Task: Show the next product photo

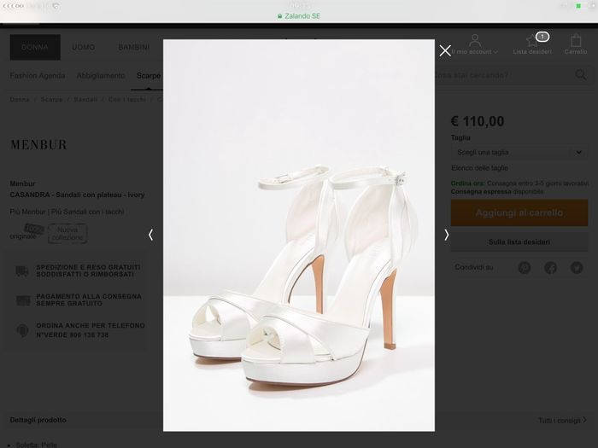Action: tap(447, 235)
